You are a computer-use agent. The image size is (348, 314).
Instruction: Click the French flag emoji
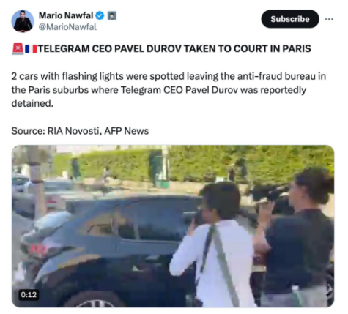coord(31,49)
